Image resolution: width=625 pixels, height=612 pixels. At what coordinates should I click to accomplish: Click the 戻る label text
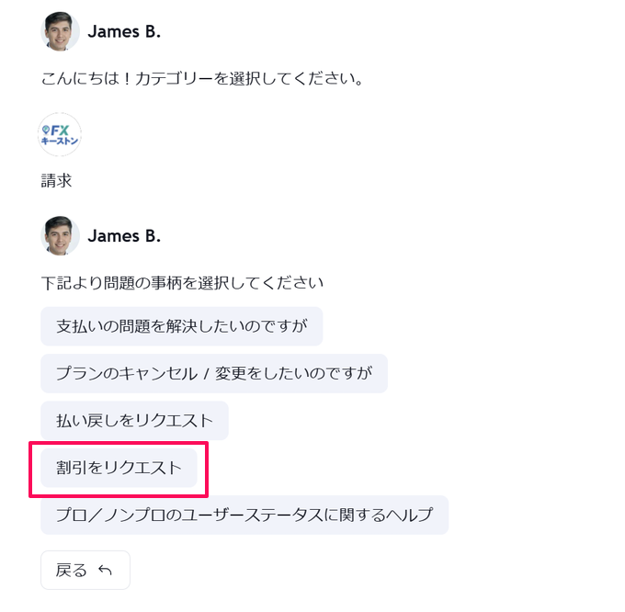[71, 571]
